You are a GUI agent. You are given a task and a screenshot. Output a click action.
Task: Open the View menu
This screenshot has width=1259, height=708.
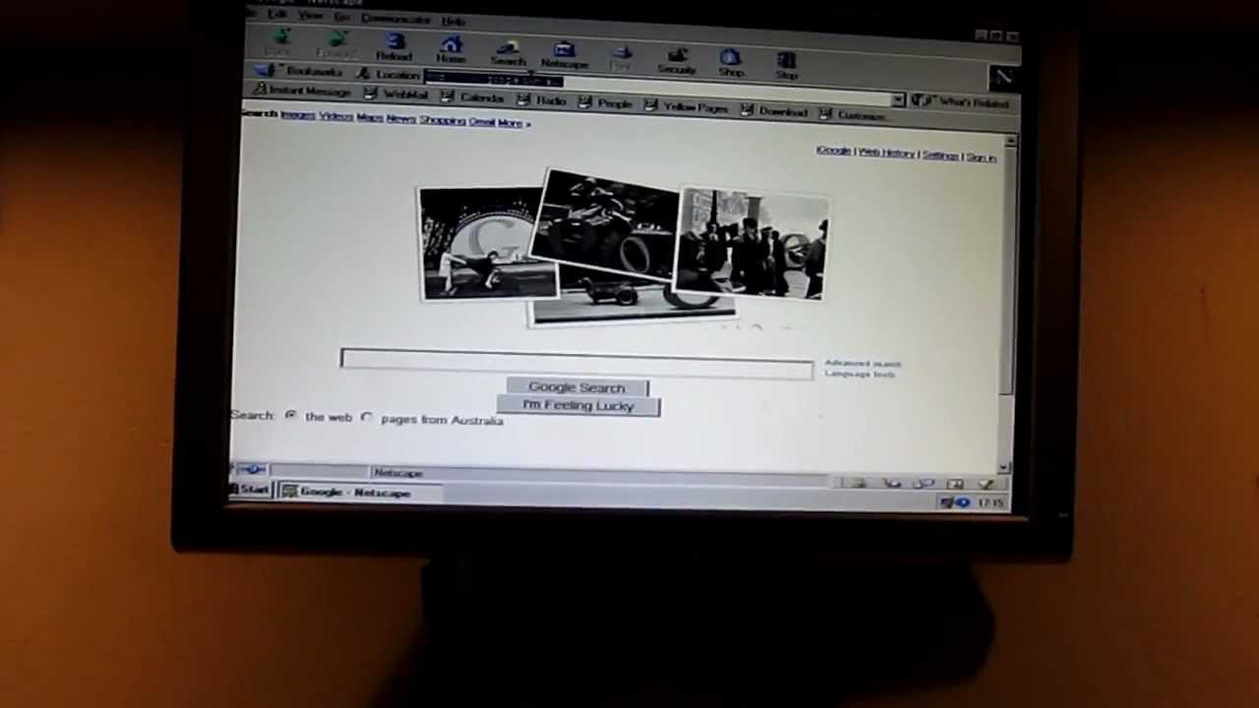pos(310,16)
